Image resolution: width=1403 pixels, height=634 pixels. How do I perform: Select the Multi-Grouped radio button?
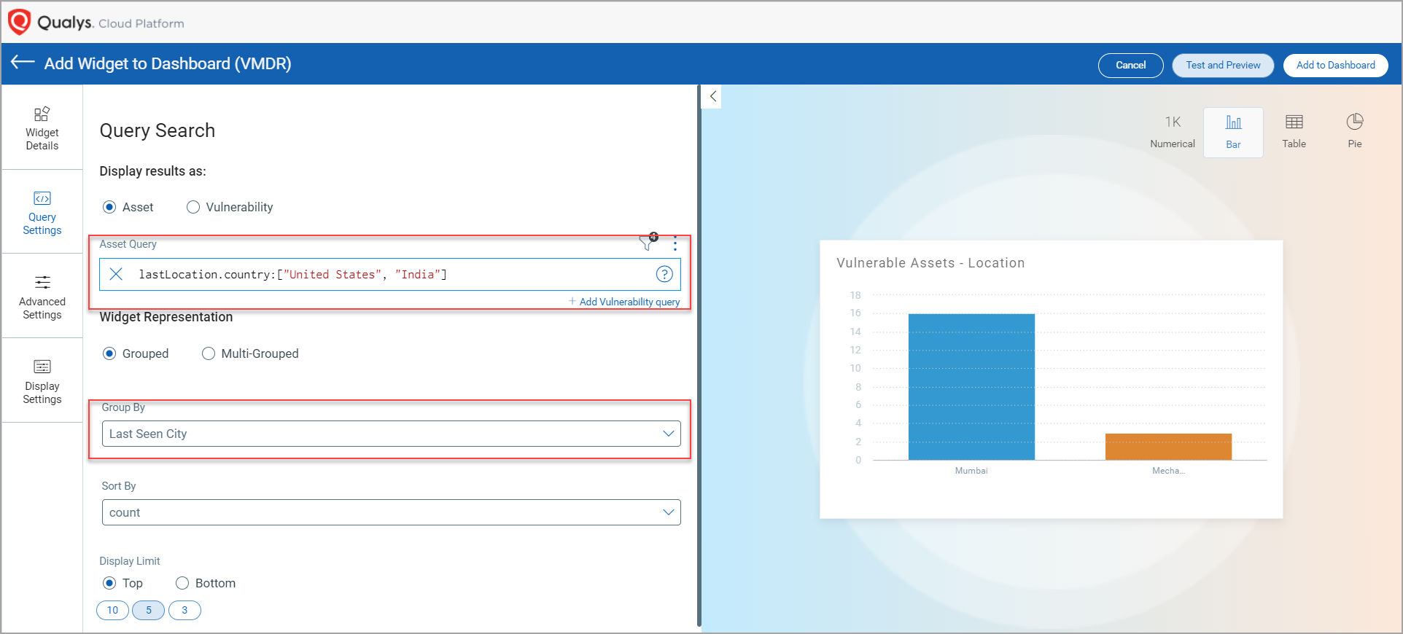click(209, 353)
